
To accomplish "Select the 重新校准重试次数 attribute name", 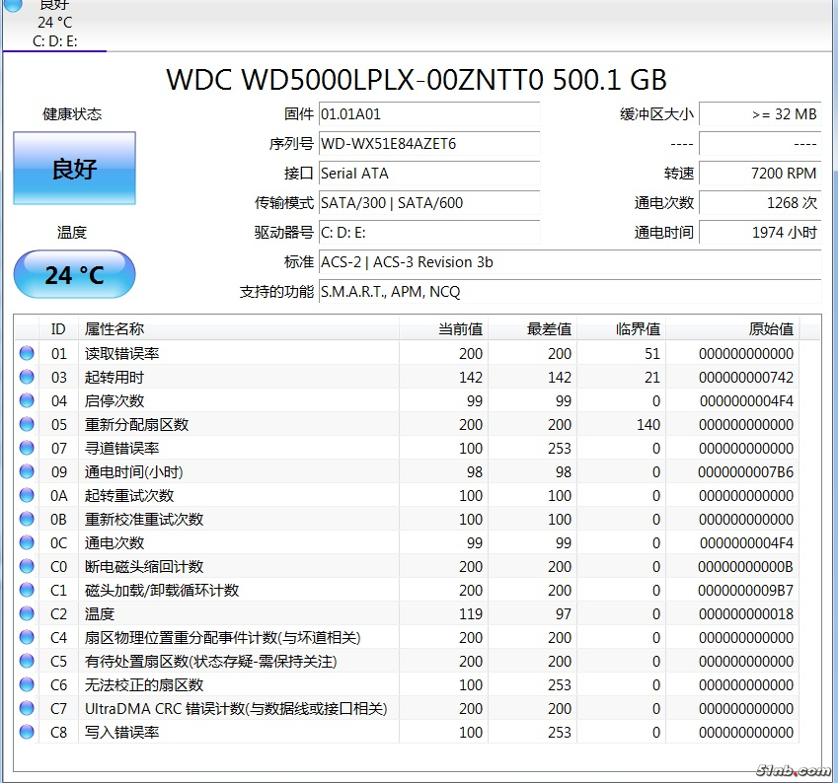I will coord(144,519).
